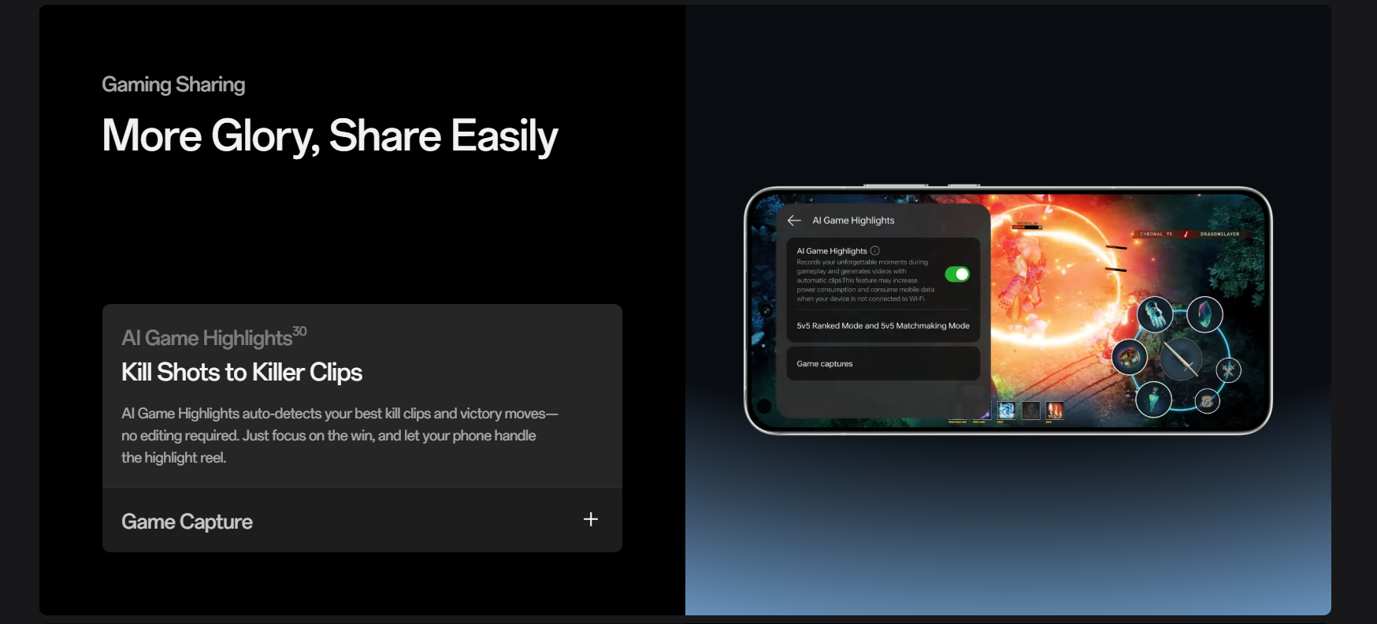The height and width of the screenshot is (624, 1377).
Task: Tap the crossed swords icon
Action: [1228, 370]
